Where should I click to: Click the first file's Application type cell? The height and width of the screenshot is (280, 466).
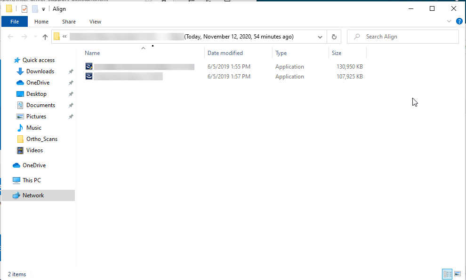[x=289, y=67]
